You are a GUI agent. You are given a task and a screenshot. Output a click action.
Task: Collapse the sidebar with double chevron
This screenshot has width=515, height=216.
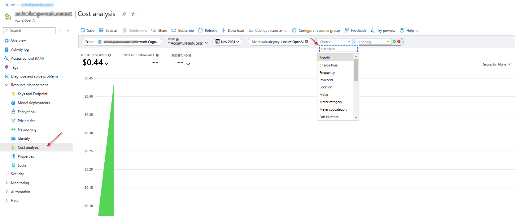click(x=68, y=31)
